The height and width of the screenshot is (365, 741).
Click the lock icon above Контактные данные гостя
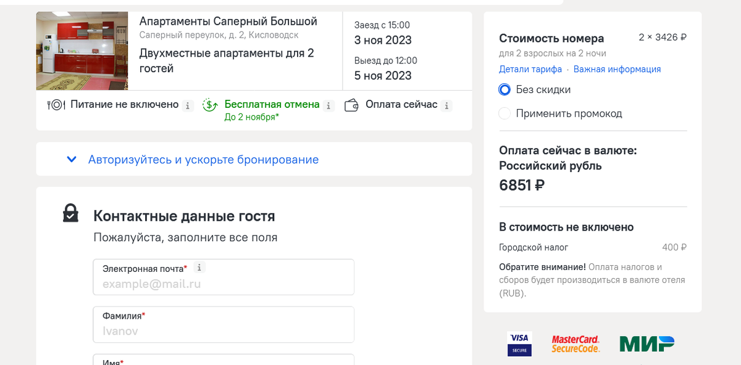[x=71, y=213]
